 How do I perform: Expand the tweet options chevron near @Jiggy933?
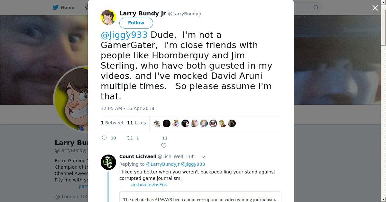[128, 32]
